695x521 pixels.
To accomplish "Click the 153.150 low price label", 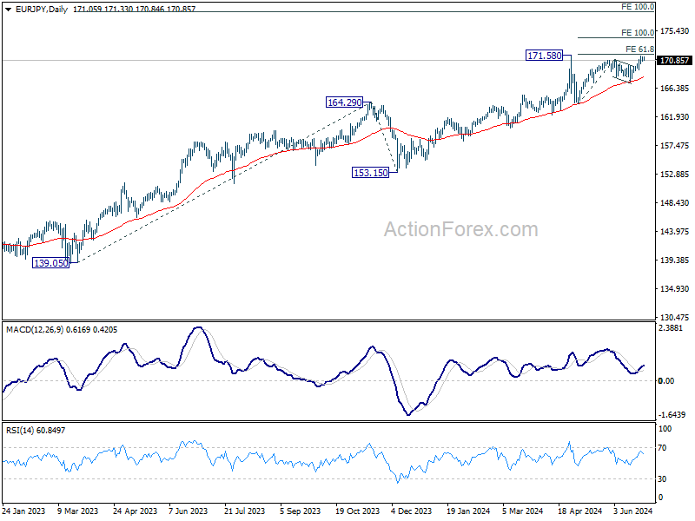I will pyautogui.click(x=370, y=173).
